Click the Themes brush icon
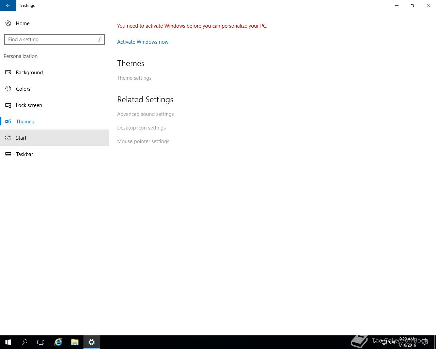The width and height of the screenshot is (436, 349). (x=8, y=121)
